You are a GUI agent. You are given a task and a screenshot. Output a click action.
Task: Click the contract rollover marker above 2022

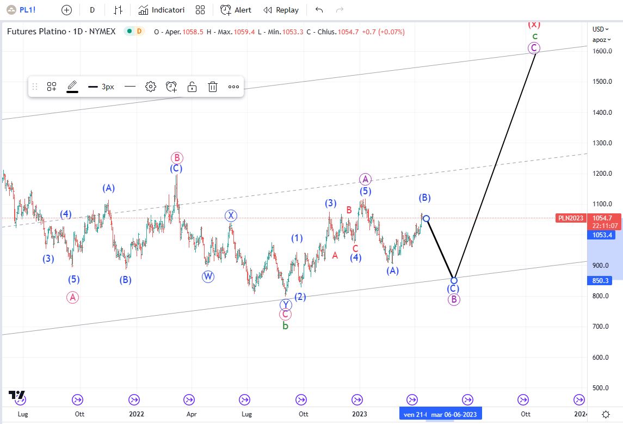(134, 400)
